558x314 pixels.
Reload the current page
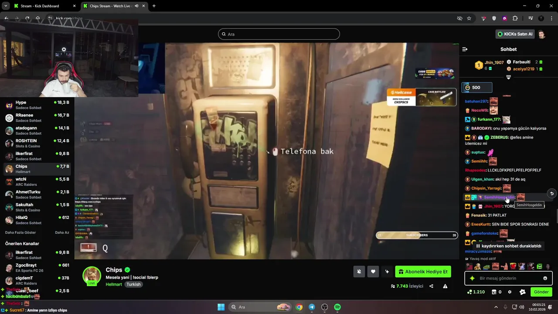27,18
